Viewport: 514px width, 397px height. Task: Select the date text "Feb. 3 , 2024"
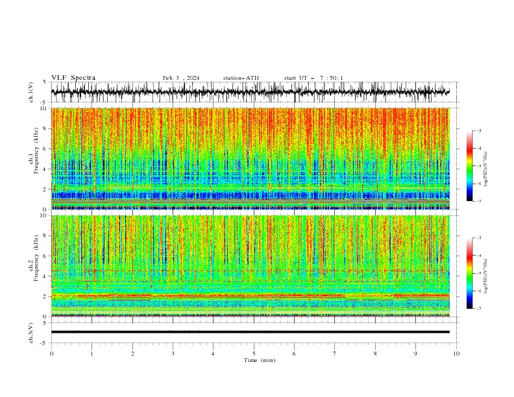(181, 78)
